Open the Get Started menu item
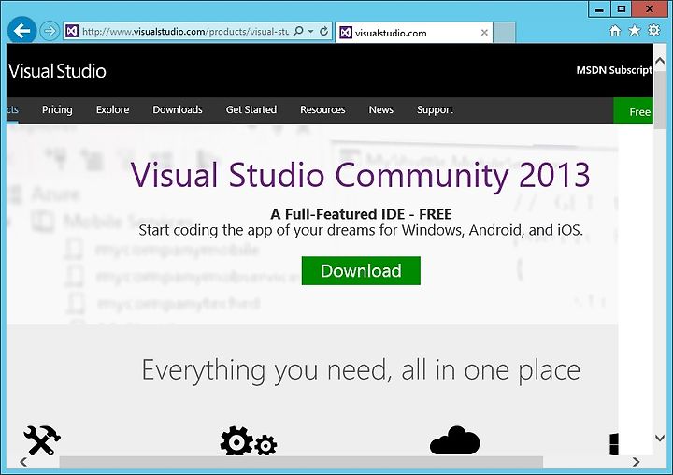Image resolution: width=673 pixels, height=475 pixels. pyautogui.click(x=251, y=110)
